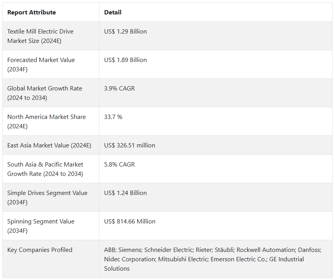Select the Global Market Growth Rate cell
Image resolution: width=335 pixels, height=280 pixels.
tap(44, 93)
